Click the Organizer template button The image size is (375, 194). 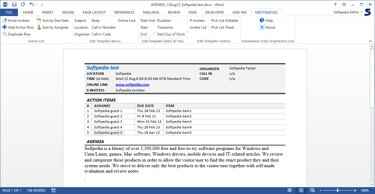pyautogui.click(x=82, y=34)
